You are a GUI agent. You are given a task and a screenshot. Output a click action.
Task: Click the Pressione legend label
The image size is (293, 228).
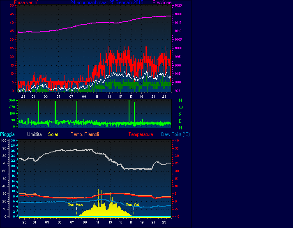point(162,2)
